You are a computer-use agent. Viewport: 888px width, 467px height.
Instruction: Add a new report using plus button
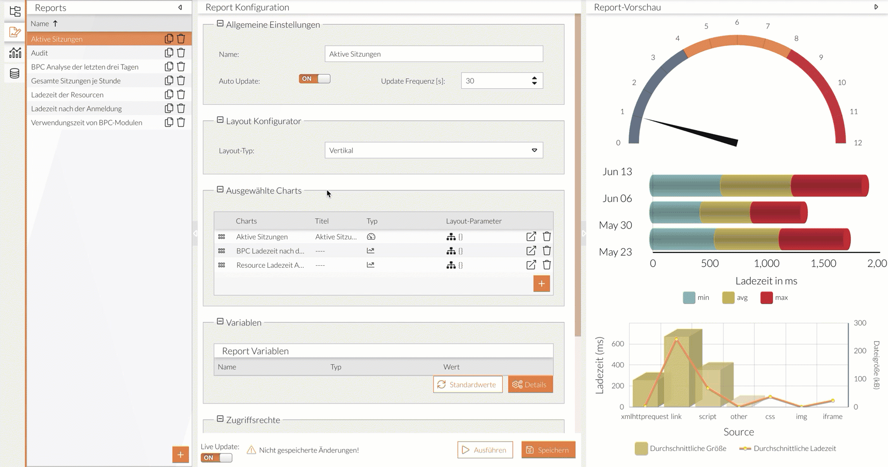[180, 455]
